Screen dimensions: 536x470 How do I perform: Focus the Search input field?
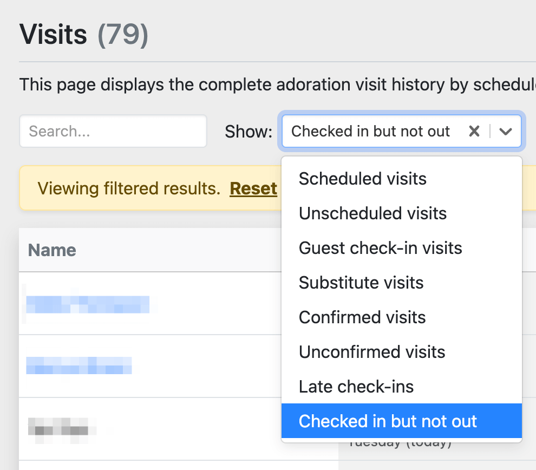(113, 131)
